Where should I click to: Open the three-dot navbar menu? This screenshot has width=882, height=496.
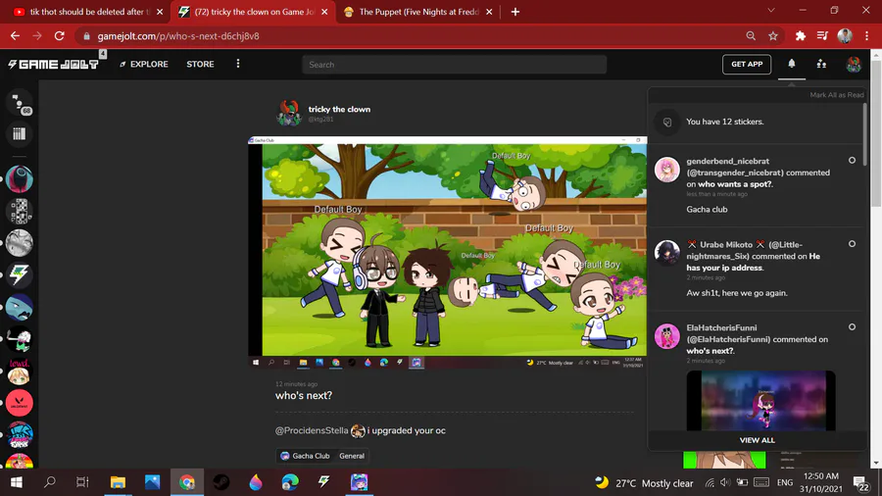[238, 64]
